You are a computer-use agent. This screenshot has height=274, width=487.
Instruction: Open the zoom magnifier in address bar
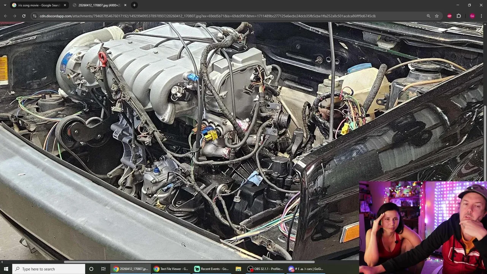pos(428,16)
